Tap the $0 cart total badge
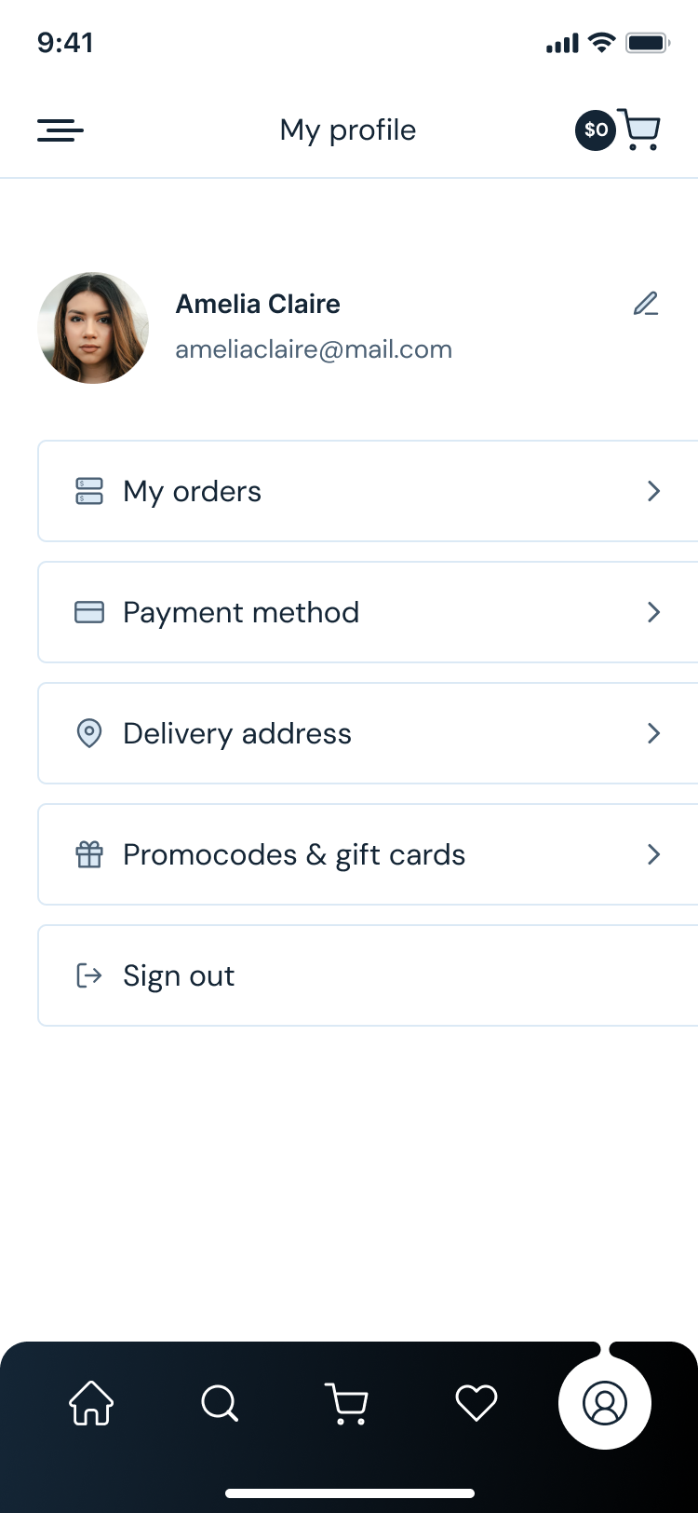698x1513 pixels. coord(596,130)
